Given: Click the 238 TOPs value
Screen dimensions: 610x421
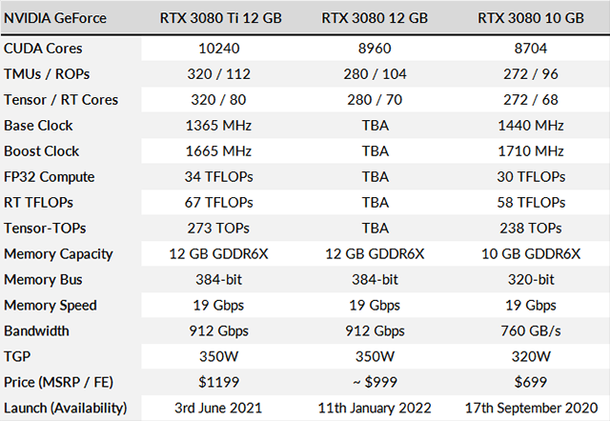Looking at the screenshot, I should [529, 228].
